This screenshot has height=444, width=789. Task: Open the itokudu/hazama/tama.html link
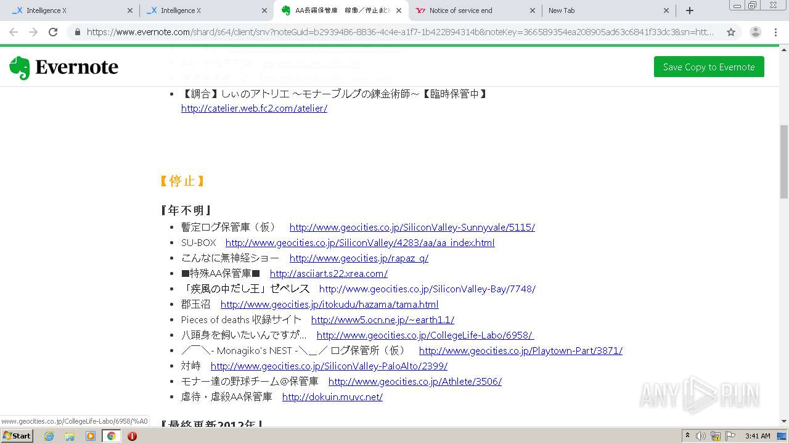[330, 304]
